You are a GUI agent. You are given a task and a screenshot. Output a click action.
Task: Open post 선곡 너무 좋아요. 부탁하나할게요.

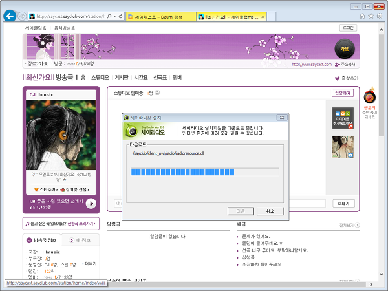click(275, 250)
